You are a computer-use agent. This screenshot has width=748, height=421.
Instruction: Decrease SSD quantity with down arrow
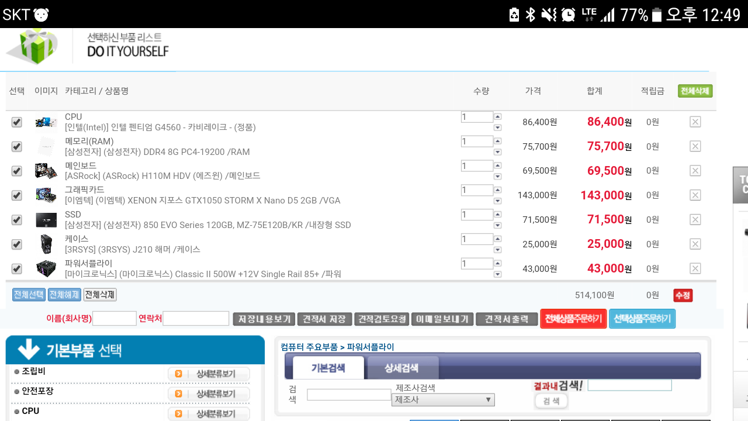coord(498,225)
